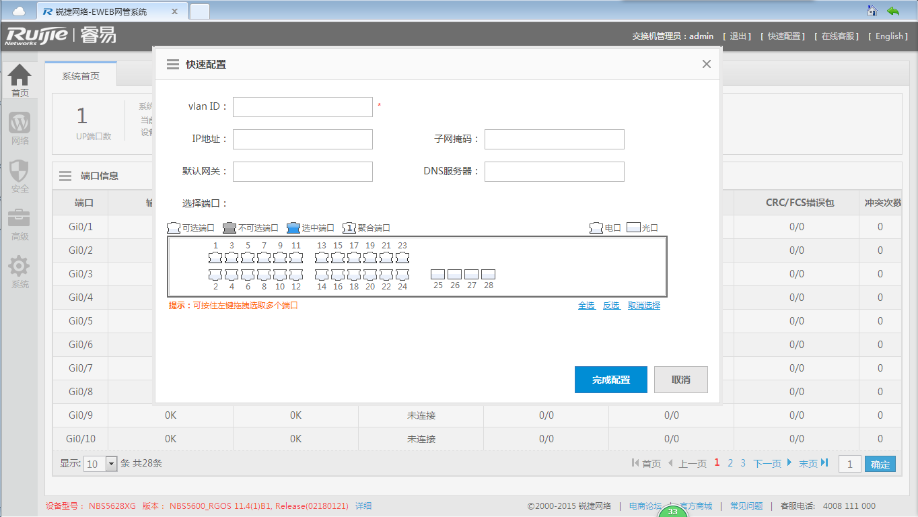The image size is (918, 517).
Task: Select port 10 in the port panel
Action: point(280,275)
